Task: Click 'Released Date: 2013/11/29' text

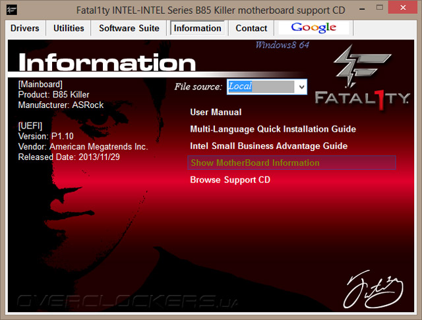Action: tap(69, 157)
